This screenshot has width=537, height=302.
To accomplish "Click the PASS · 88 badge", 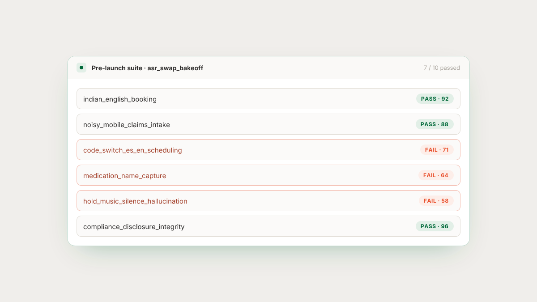I will [435, 124].
